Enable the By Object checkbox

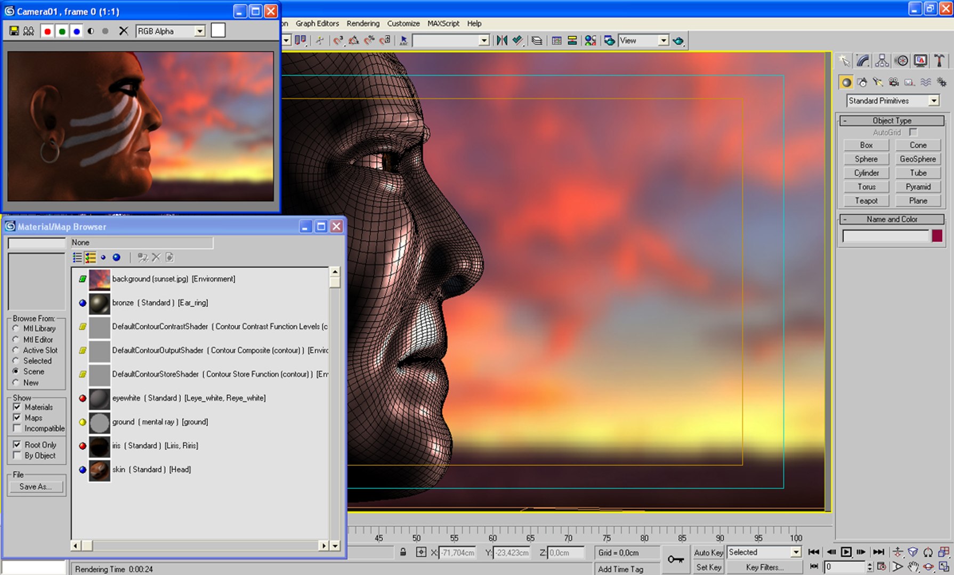[17, 455]
